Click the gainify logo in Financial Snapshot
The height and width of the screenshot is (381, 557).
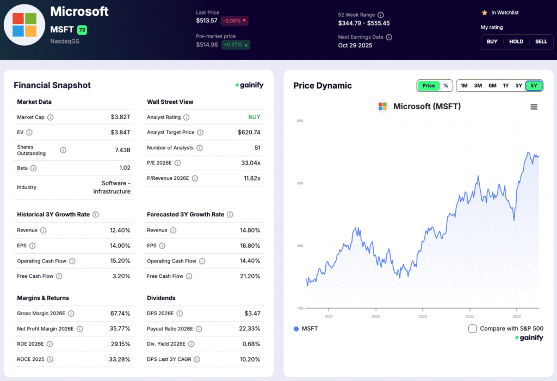249,85
